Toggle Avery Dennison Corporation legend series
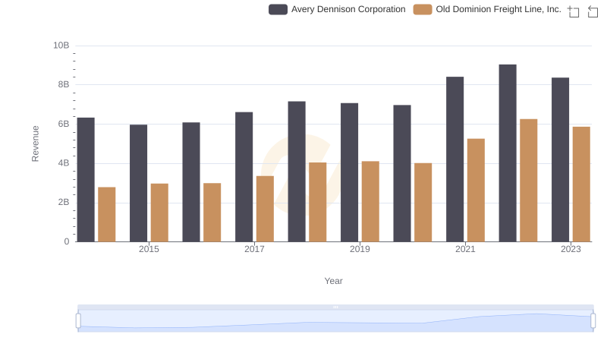This screenshot has height=350, width=607. [x=337, y=9]
